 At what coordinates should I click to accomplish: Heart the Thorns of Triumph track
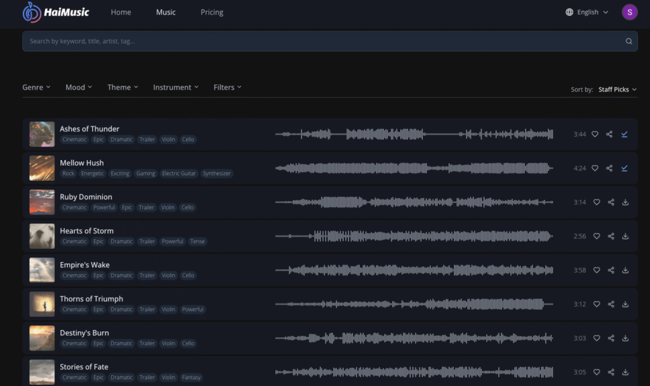coord(597,304)
